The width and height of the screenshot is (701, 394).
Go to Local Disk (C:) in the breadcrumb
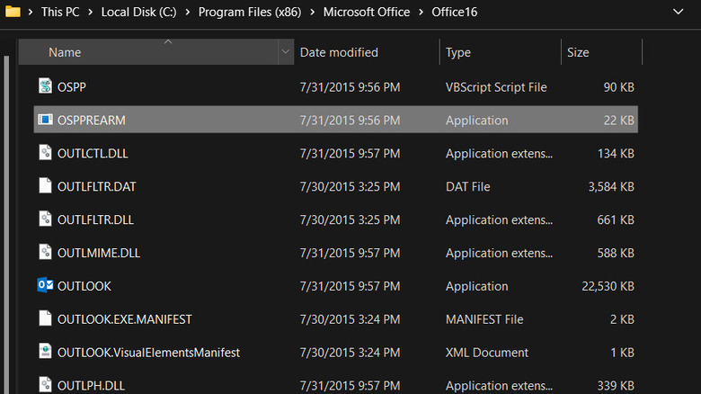coord(138,12)
